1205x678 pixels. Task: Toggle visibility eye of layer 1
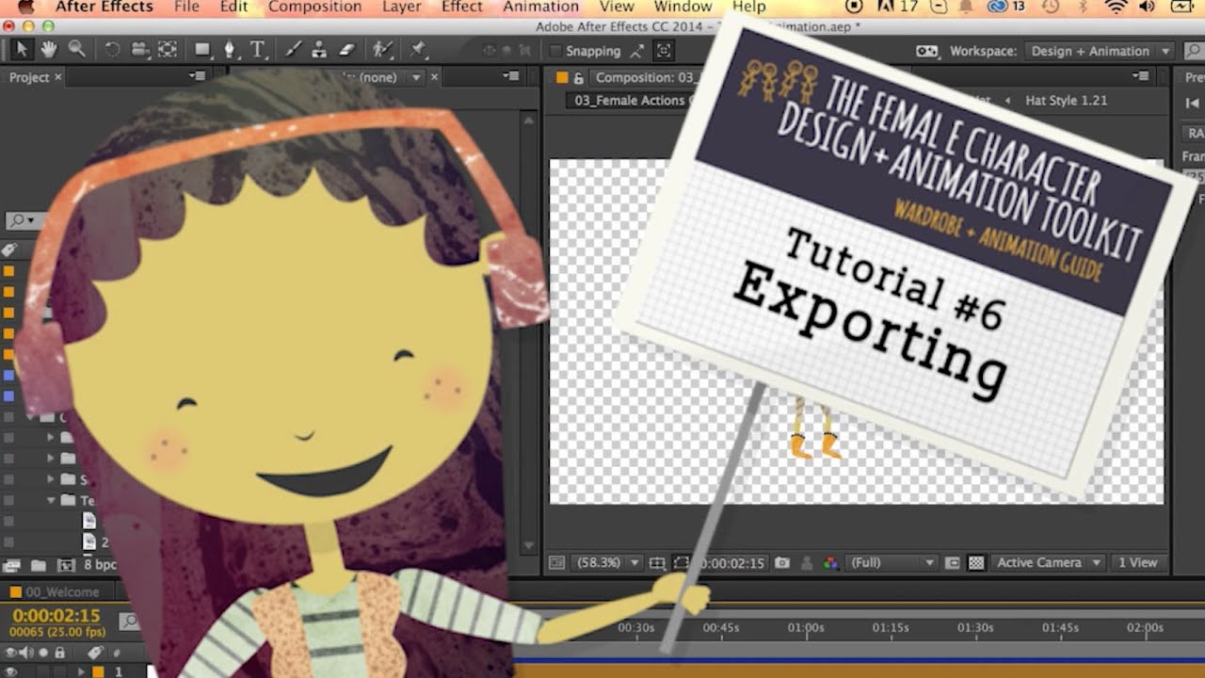point(11,671)
